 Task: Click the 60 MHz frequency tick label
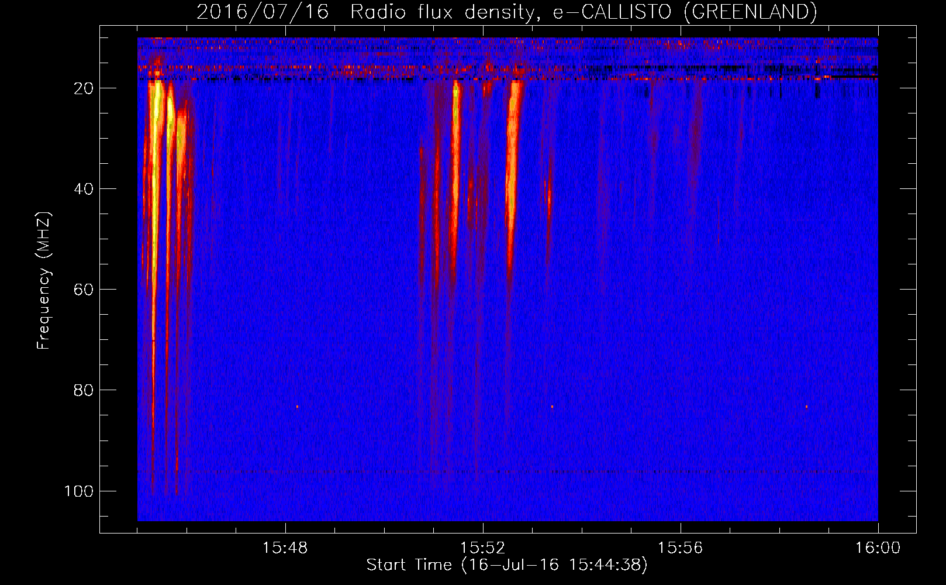[83, 290]
